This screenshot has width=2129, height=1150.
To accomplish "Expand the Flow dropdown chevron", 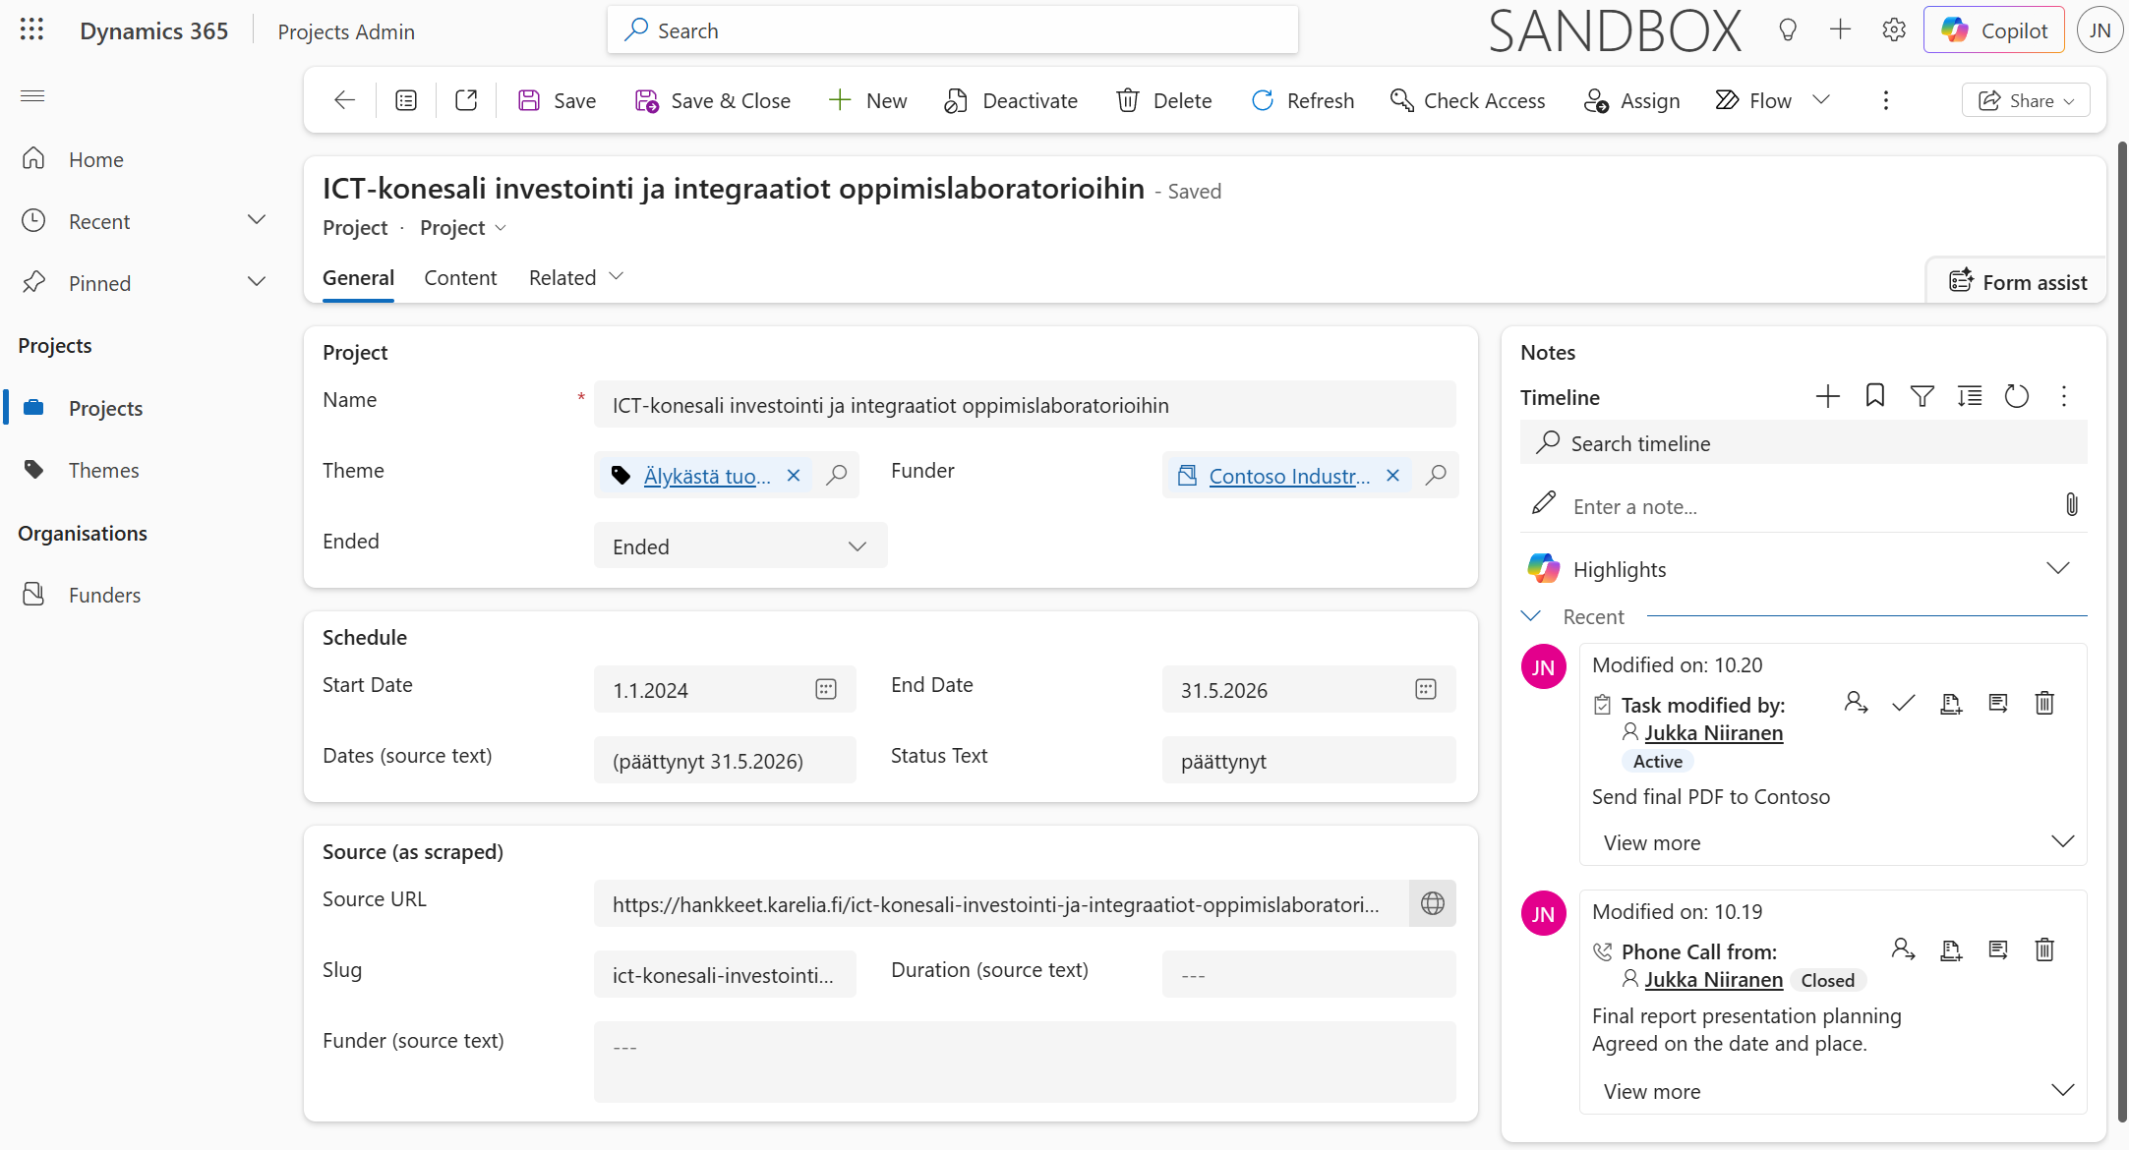I will point(1821,100).
